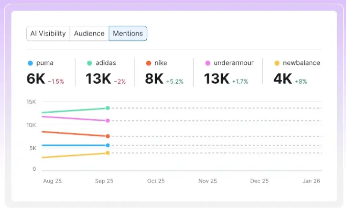Select the adidas brand label
This screenshot has height=211, width=346.
(106, 63)
